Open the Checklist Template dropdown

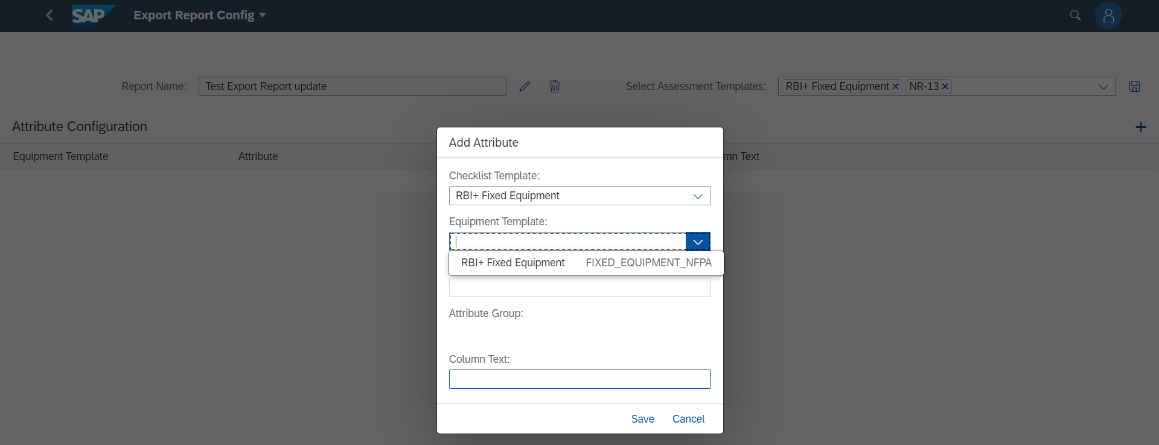click(698, 196)
